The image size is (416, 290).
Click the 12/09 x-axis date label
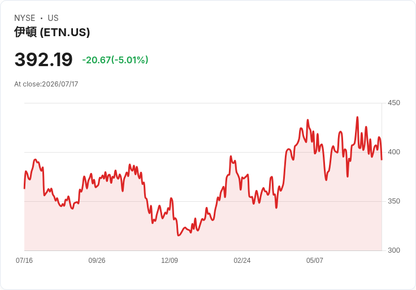tap(170, 261)
